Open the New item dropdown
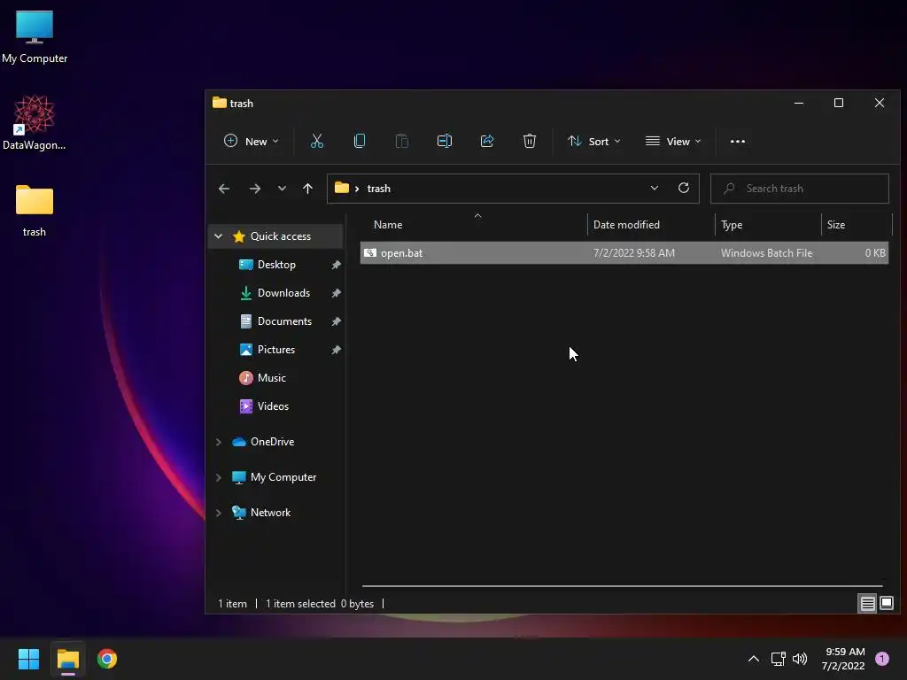 251,141
